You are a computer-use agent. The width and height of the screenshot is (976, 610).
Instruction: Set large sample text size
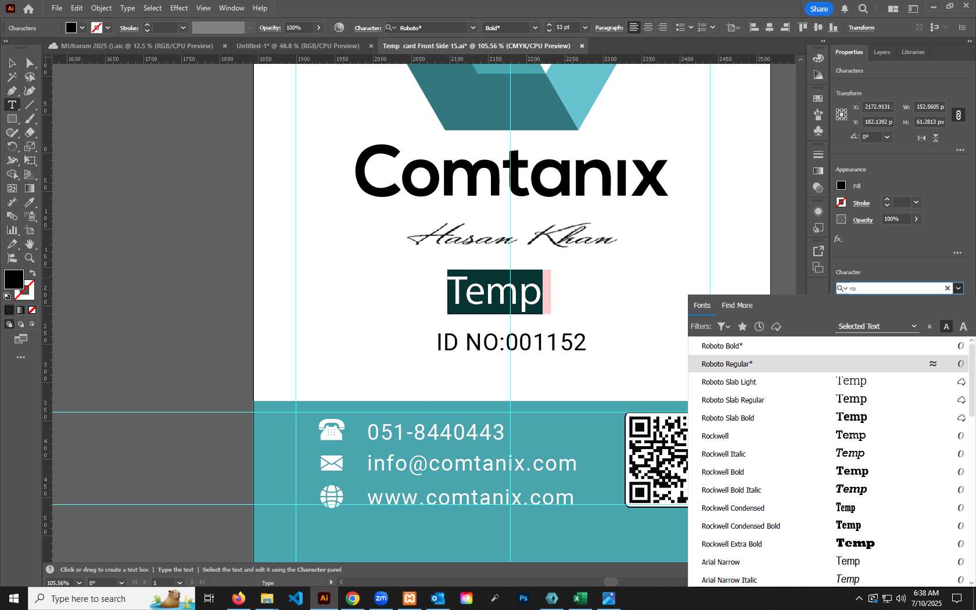(x=963, y=326)
